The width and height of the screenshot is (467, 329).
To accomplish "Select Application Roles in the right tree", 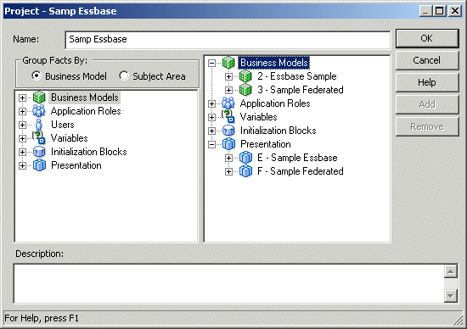I will pos(275,103).
